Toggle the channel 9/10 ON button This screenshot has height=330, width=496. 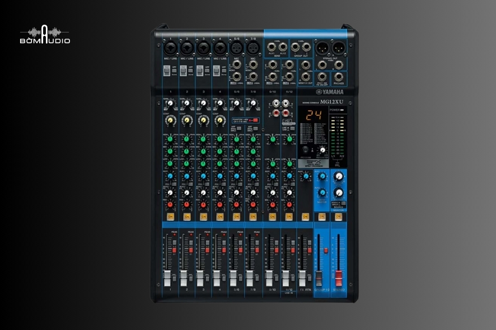pos(273,217)
